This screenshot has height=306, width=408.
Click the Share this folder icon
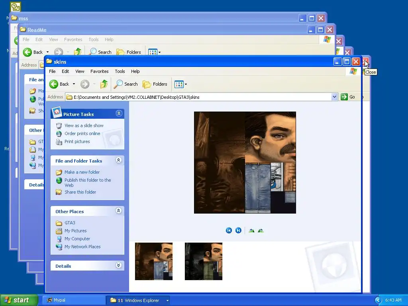pyautogui.click(x=59, y=192)
